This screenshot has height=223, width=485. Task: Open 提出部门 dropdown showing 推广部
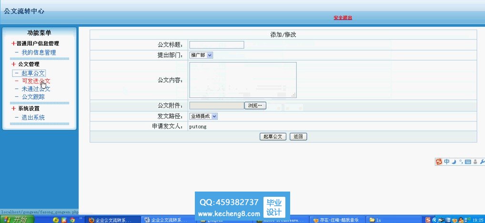(x=201, y=55)
